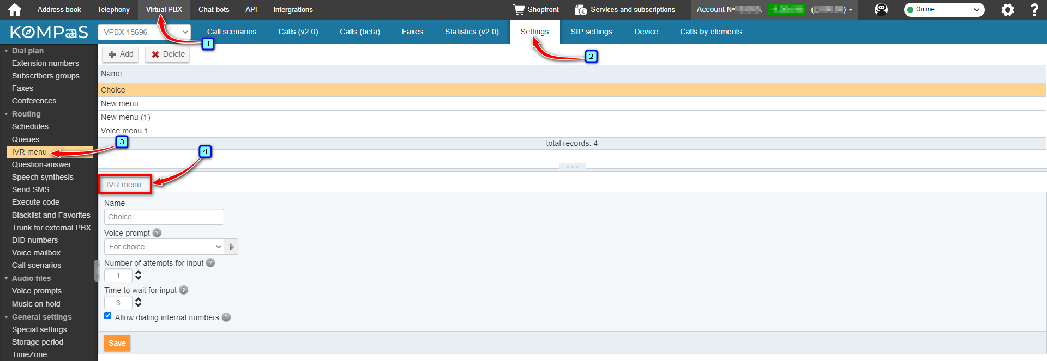Screen dimensions: 1047x361
Task: Open the help question mark icon
Action: click(x=1034, y=9)
